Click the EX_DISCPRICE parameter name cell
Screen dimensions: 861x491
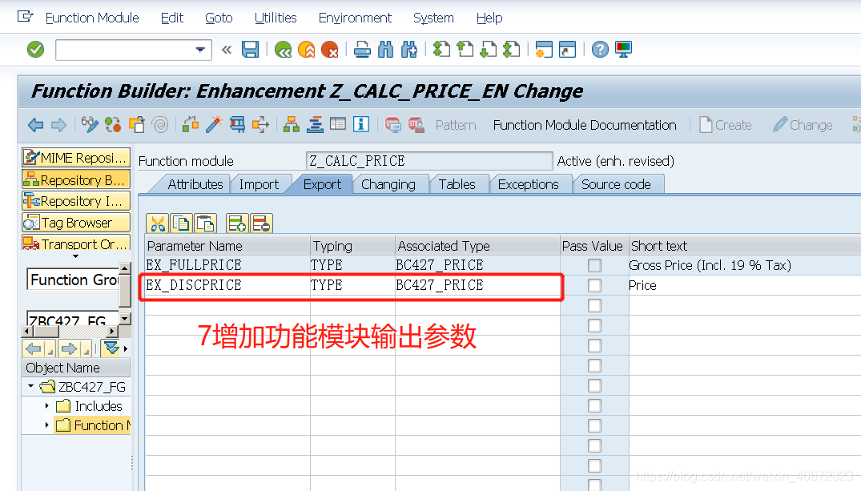(x=227, y=286)
